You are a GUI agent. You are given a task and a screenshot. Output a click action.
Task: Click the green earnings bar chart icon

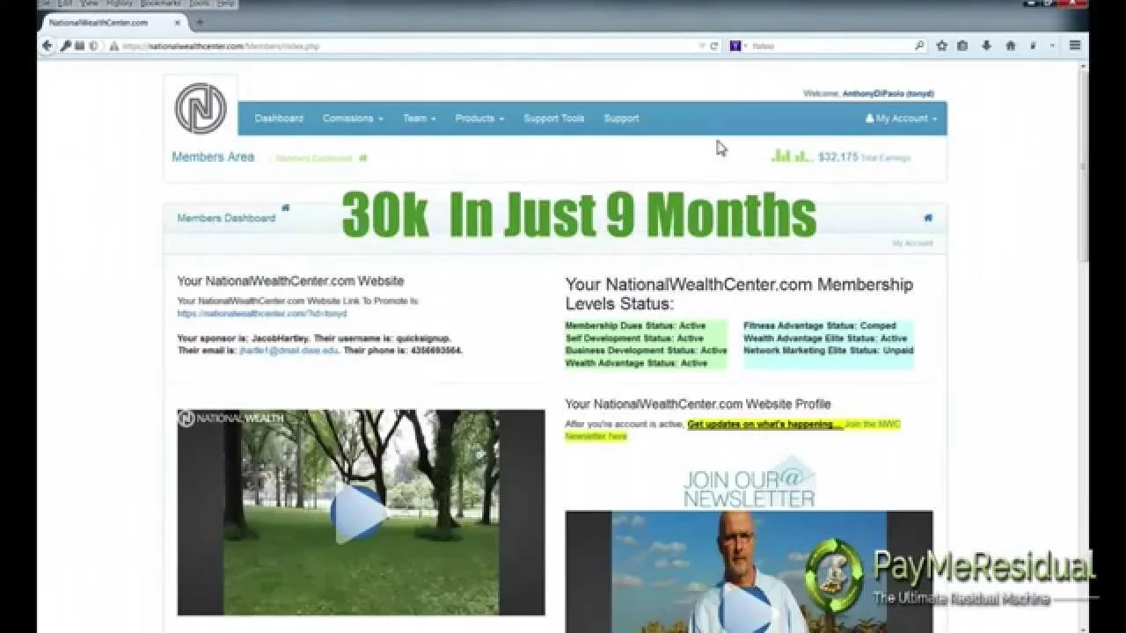pyautogui.click(x=791, y=156)
